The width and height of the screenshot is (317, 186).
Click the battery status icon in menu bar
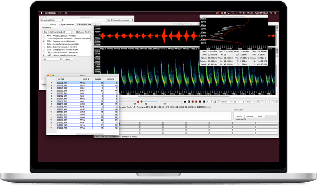(252, 13)
